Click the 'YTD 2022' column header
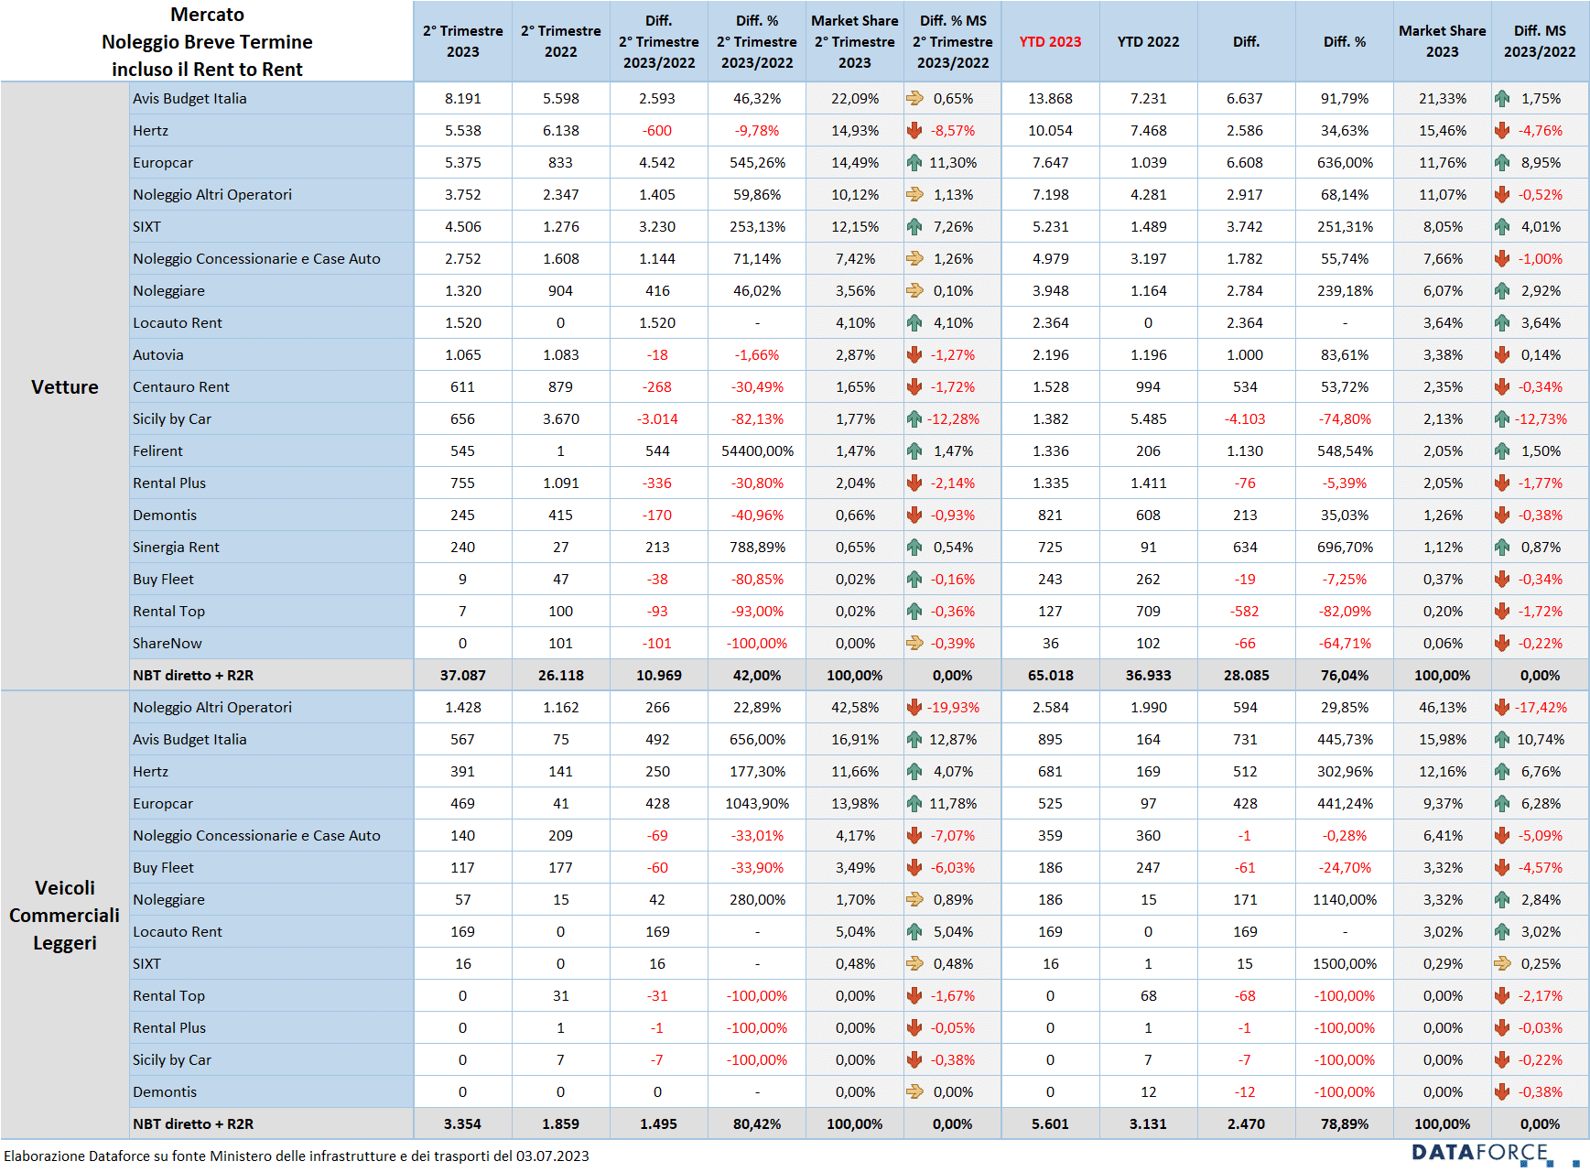Image resolution: width=1590 pixels, height=1172 pixels. point(1148,41)
